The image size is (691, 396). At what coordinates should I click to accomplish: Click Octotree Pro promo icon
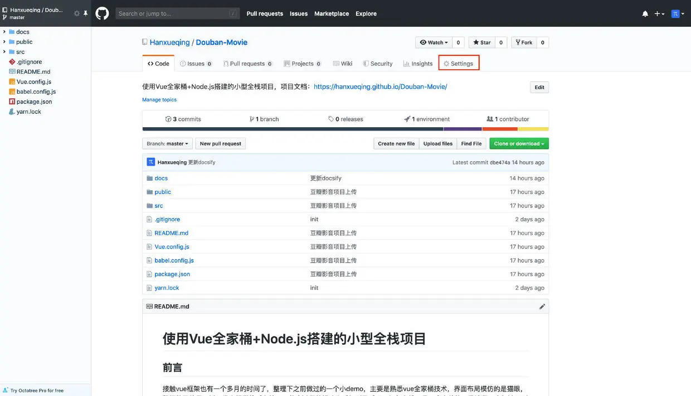[x=6, y=390]
